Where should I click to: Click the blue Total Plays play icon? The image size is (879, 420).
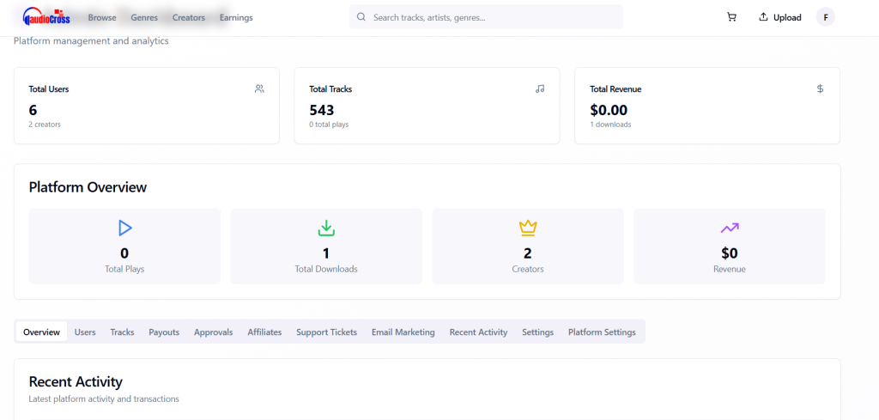pyautogui.click(x=125, y=228)
